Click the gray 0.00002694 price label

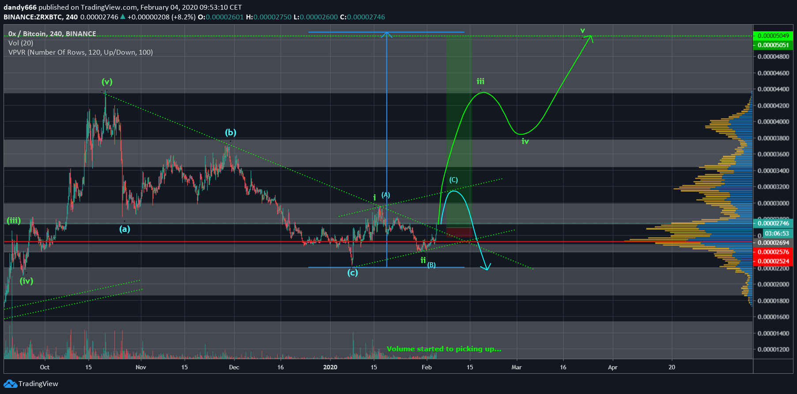click(773, 243)
